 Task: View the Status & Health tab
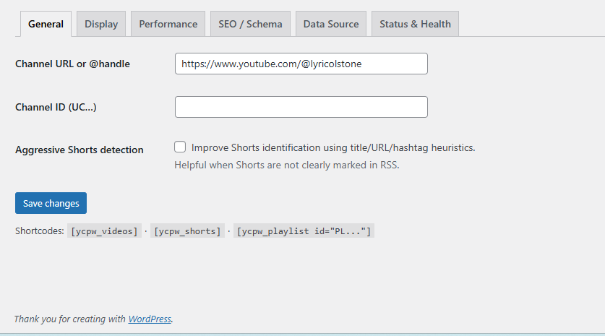click(415, 24)
